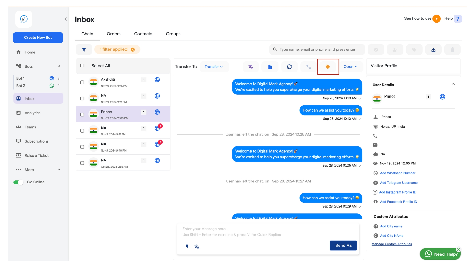Check the NA Nov 9 9:41 PM chat checkbox
475x275 pixels.
[x=82, y=131]
